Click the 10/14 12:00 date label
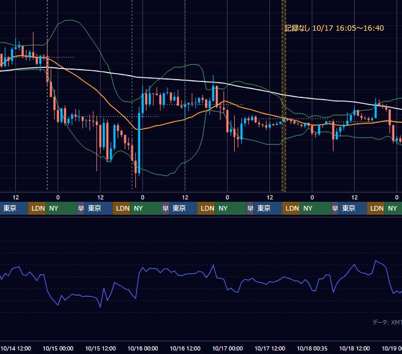 pyautogui.click(x=15, y=348)
